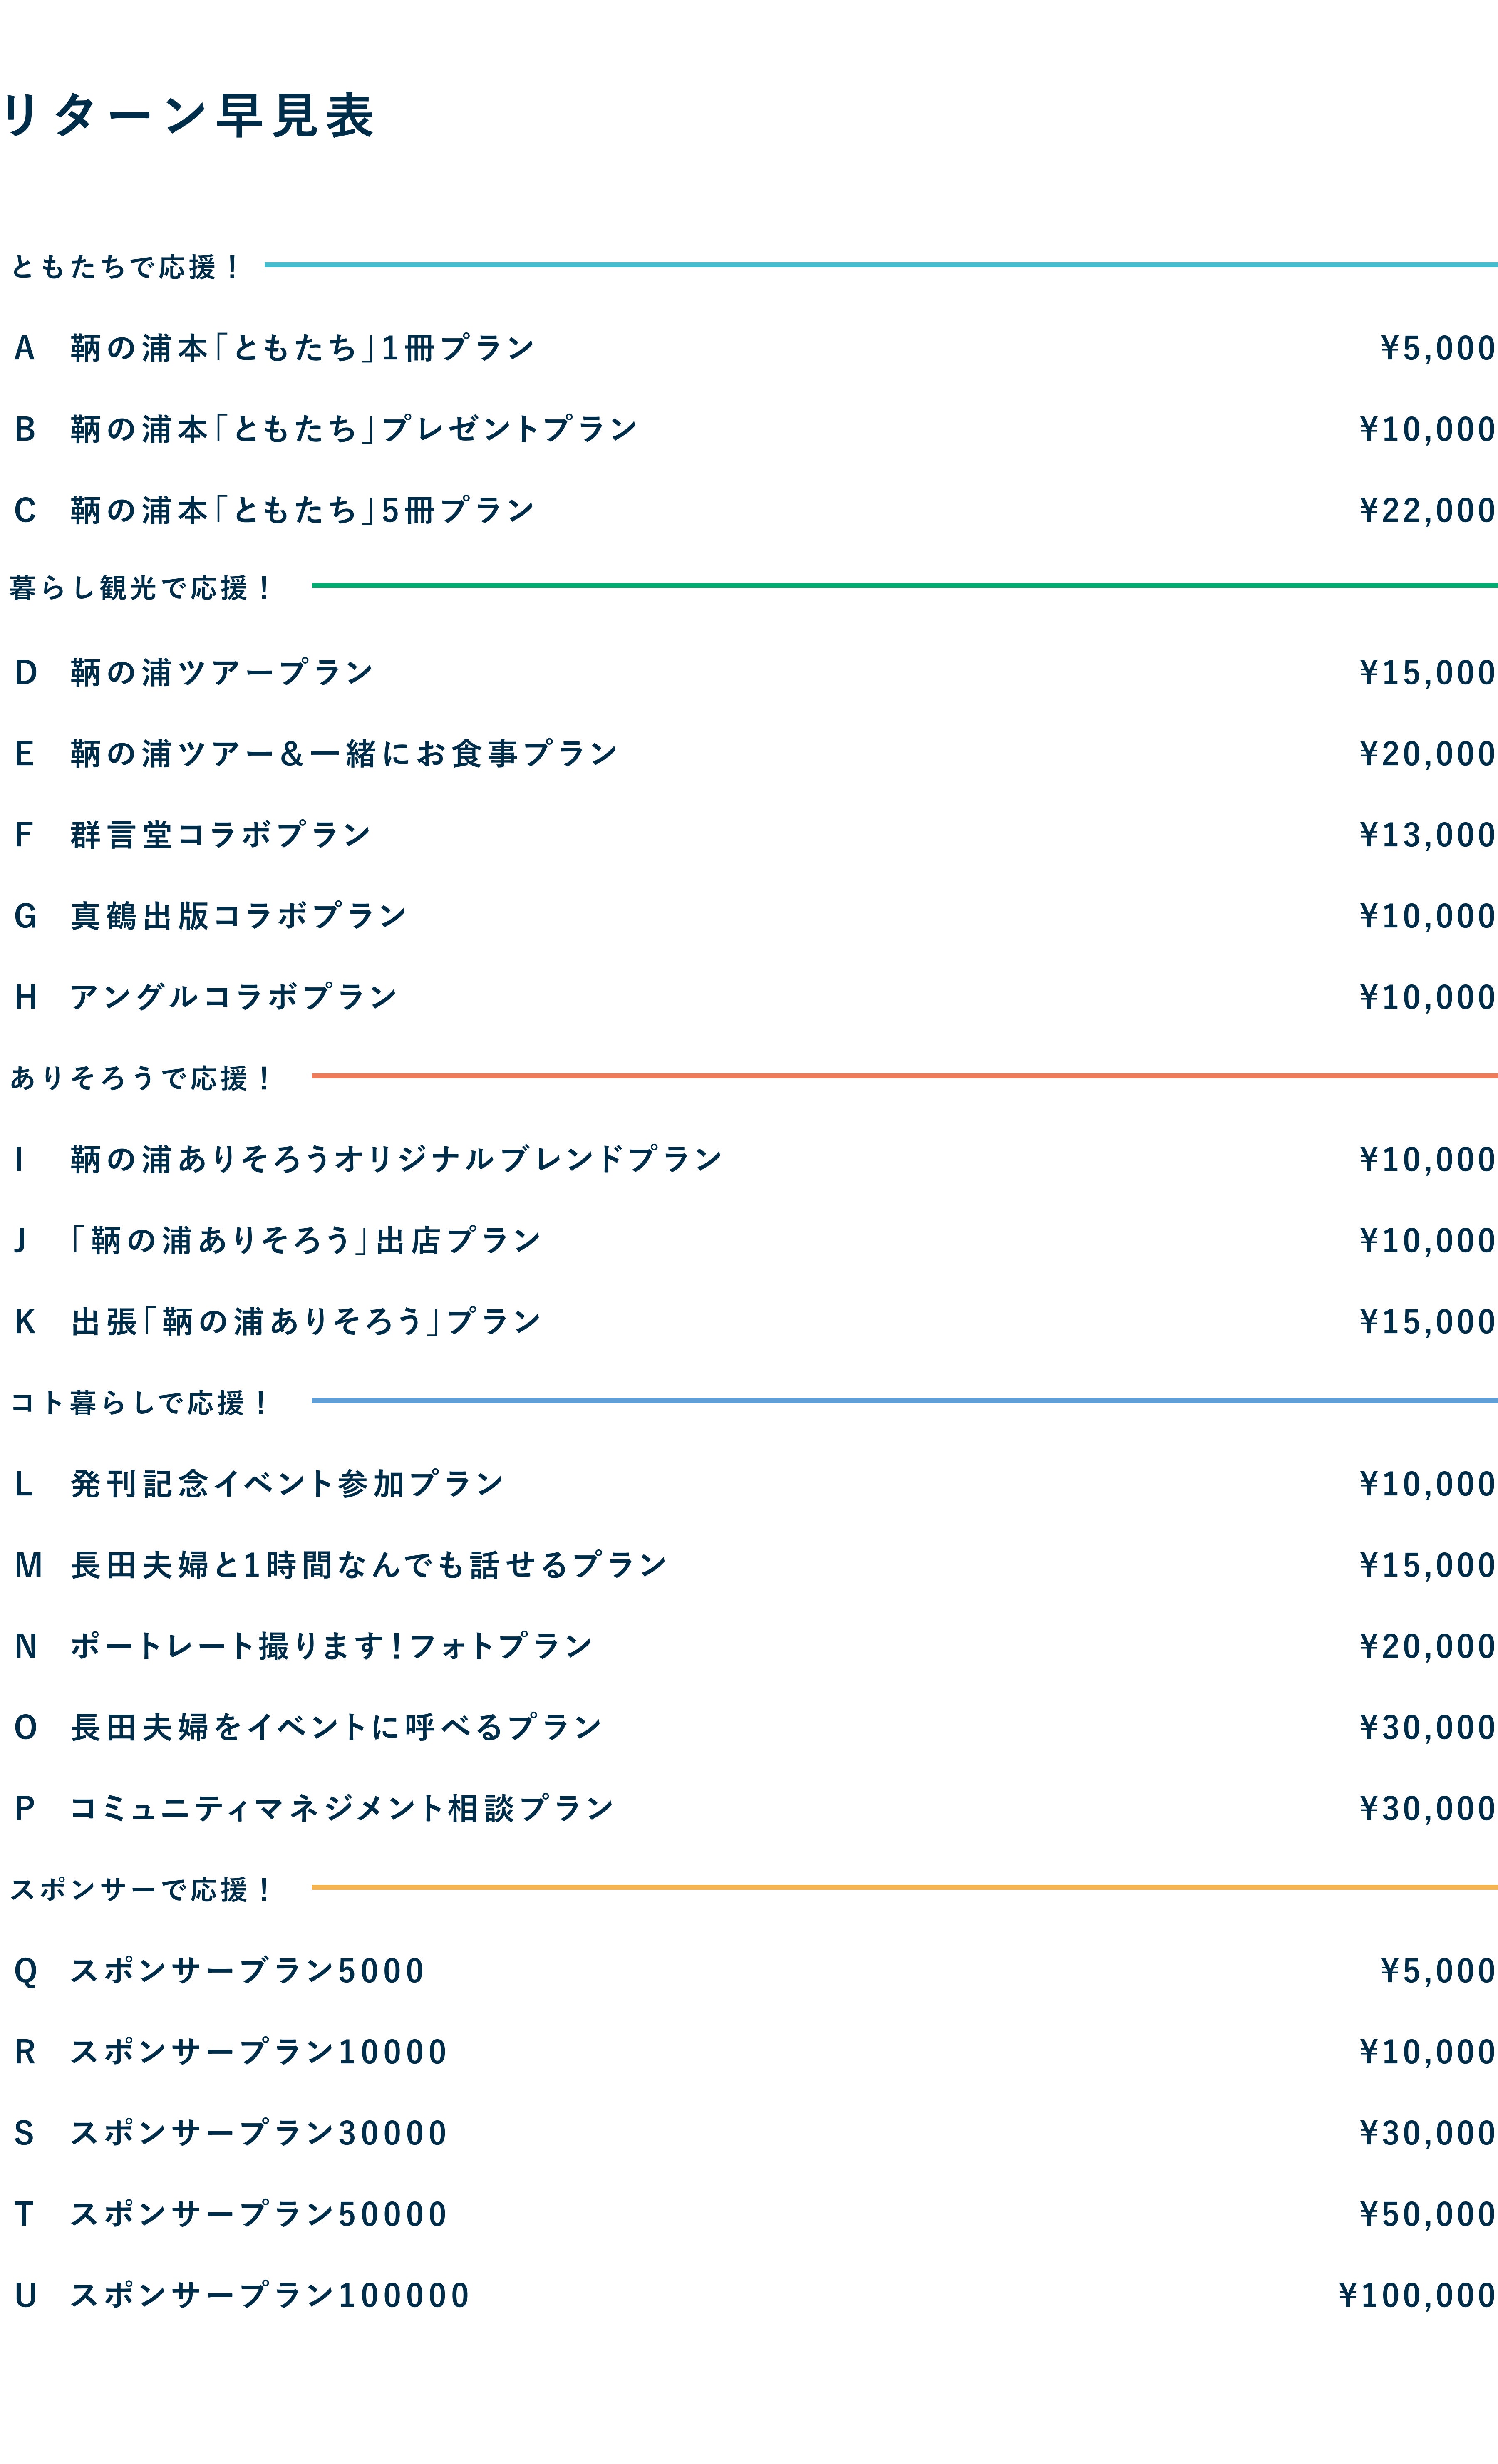Open plan I ありそろうオリジナルブレンドプラン
Viewport: 1498px width, 2464px height.
point(396,1159)
